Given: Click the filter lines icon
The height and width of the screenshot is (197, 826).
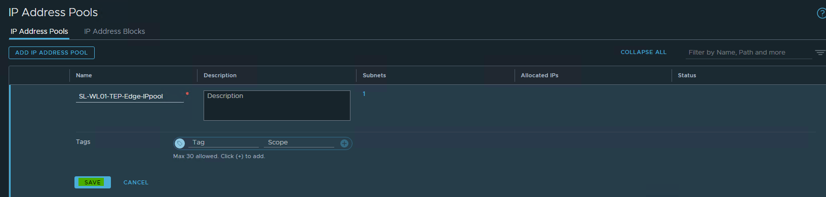Looking at the screenshot, I should [x=820, y=53].
